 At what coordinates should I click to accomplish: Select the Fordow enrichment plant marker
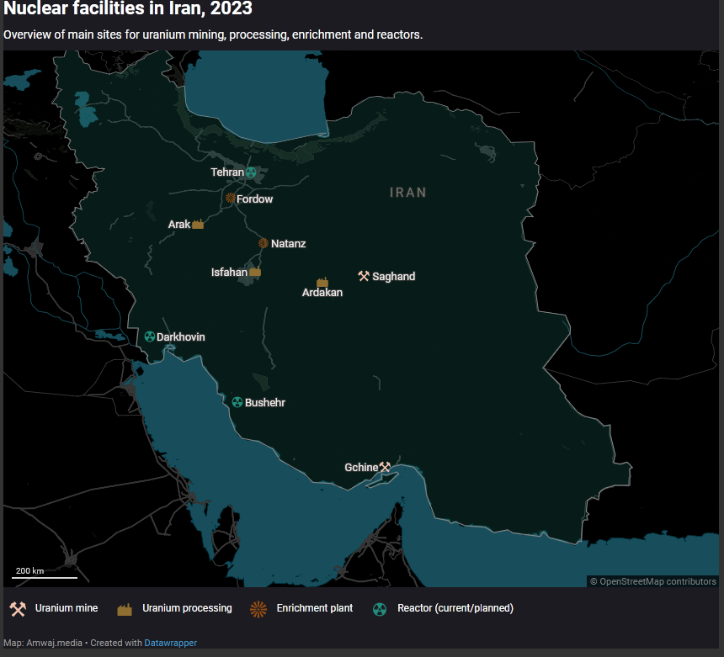coord(230,199)
